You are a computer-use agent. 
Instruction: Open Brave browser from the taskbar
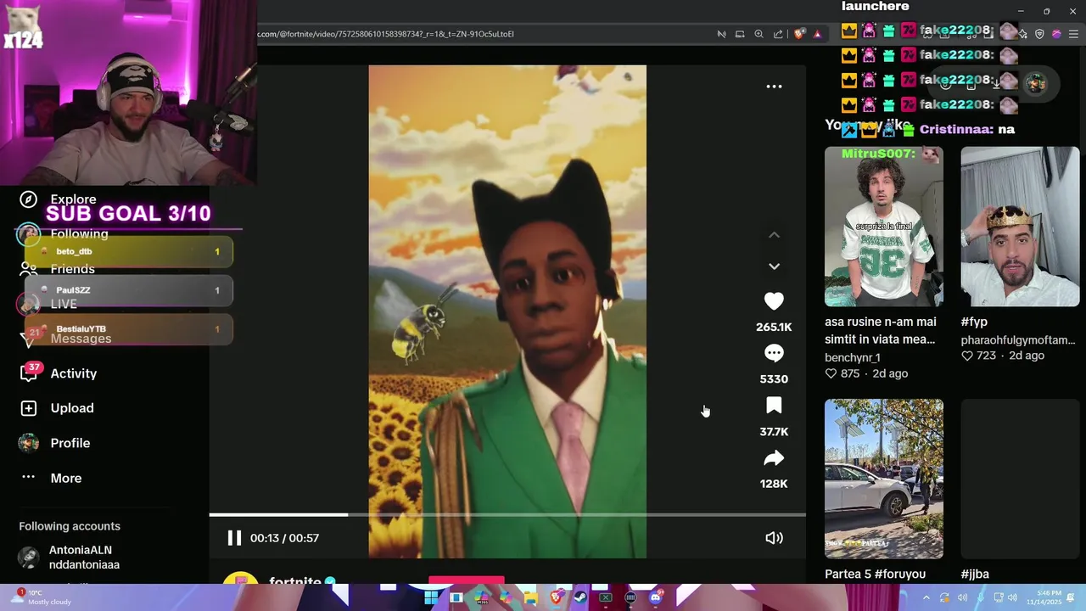pyautogui.click(x=556, y=597)
